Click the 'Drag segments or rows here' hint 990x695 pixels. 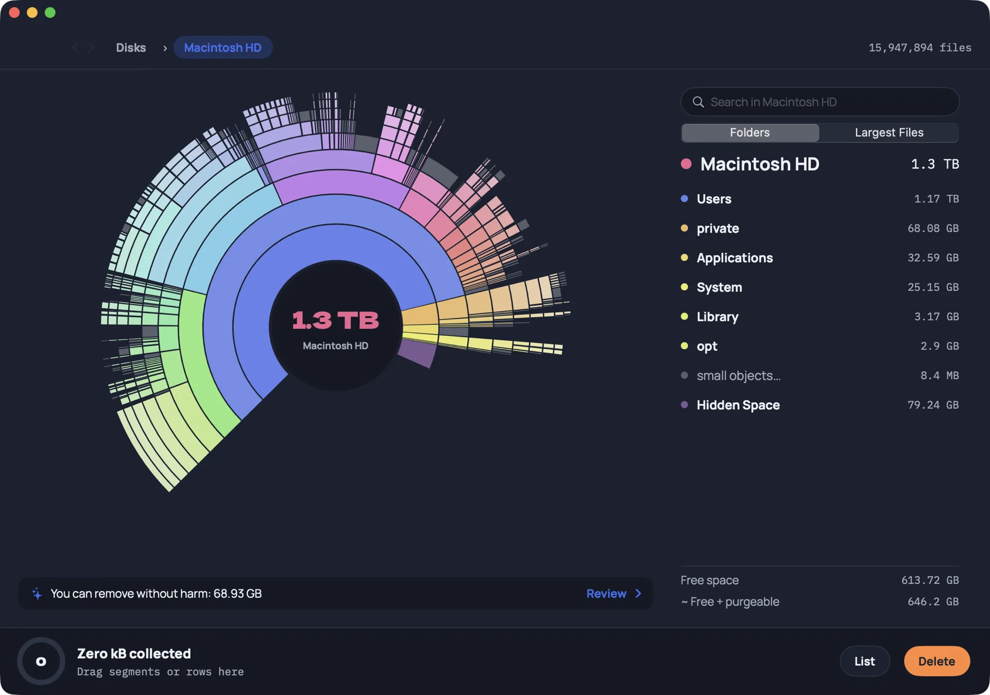point(160,672)
